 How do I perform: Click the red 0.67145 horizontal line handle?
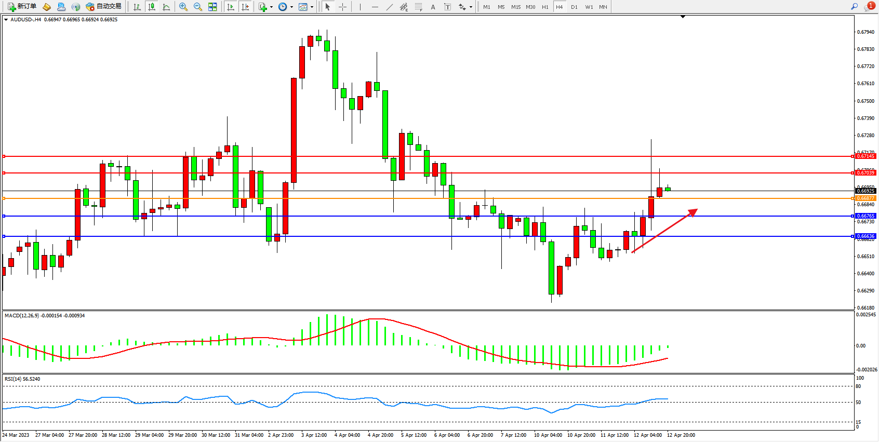click(x=4, y=156)
